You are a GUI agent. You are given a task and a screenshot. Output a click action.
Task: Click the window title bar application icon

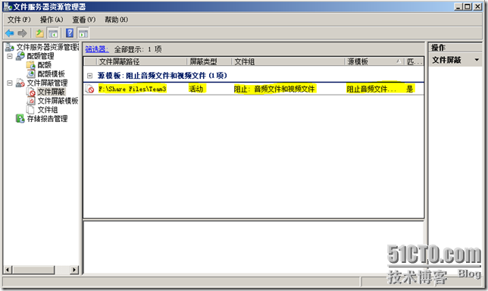(8, 7)
